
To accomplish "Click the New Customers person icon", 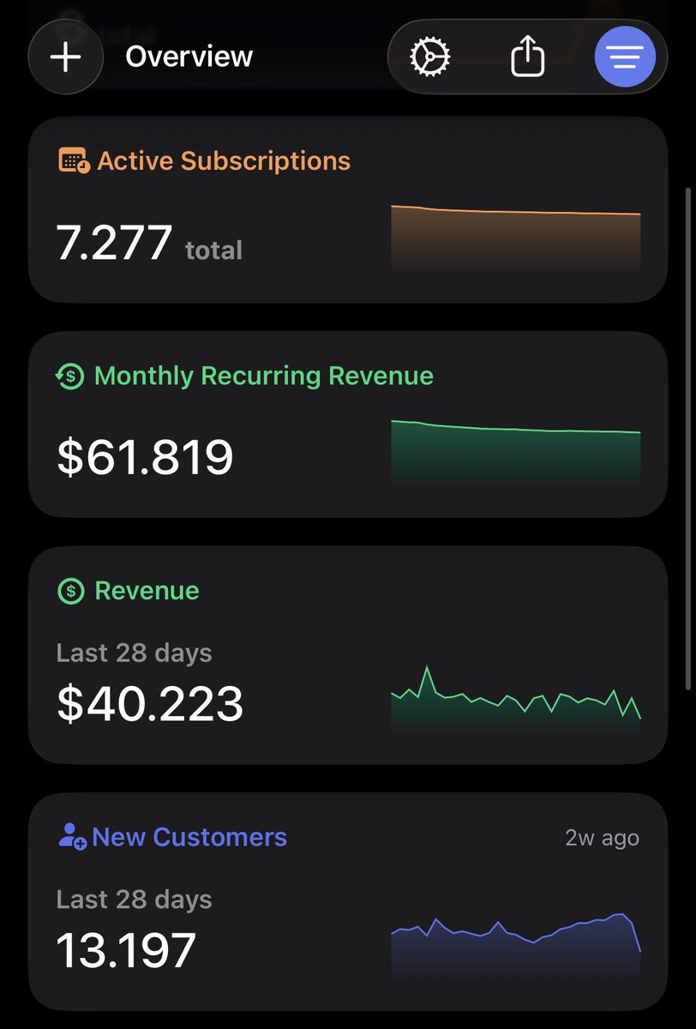I will click(x=72, y=837).
